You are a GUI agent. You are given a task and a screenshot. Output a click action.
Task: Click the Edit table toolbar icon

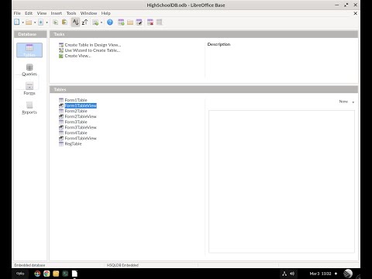[139, 22]
